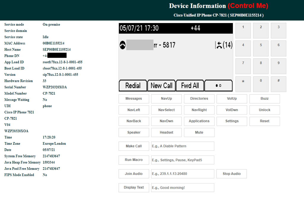Click the NavLeft button
The height and width of the screenshot is (198, 304).
[134, 110]
